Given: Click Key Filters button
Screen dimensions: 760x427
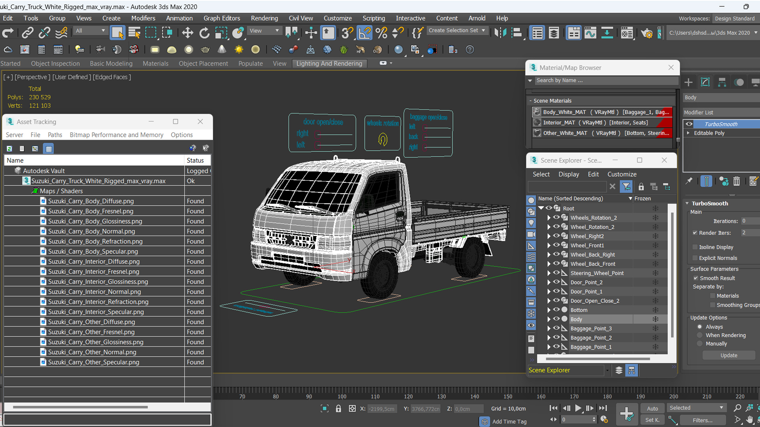Looking at the screenshot, I should pos(702,420).
